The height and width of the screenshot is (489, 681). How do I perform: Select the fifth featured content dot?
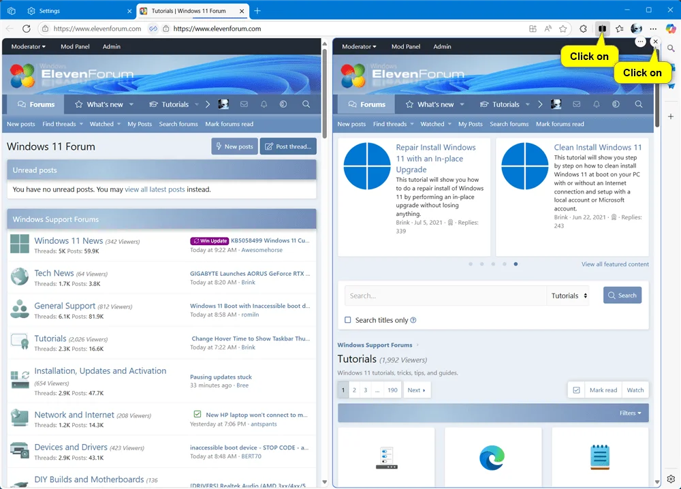point(516,264)
